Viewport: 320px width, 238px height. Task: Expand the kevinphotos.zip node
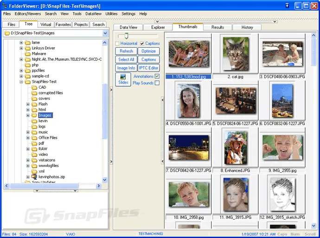(x=28, y=177)
